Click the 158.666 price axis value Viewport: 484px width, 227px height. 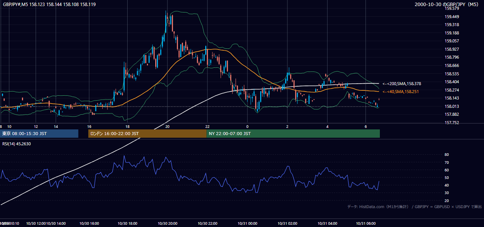point(452,65)
